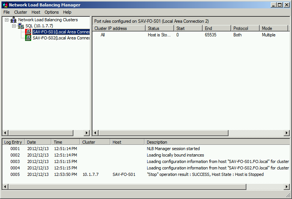The image size is (292, 199).
Task: Select Network Load Balancing Clusters tree label
Action: click(48, 20)
